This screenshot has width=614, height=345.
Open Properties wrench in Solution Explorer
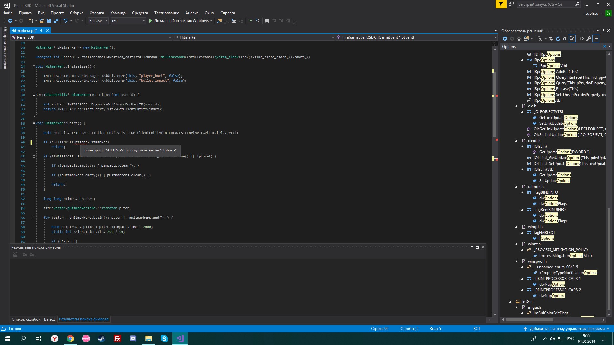(x=589, y=39)
